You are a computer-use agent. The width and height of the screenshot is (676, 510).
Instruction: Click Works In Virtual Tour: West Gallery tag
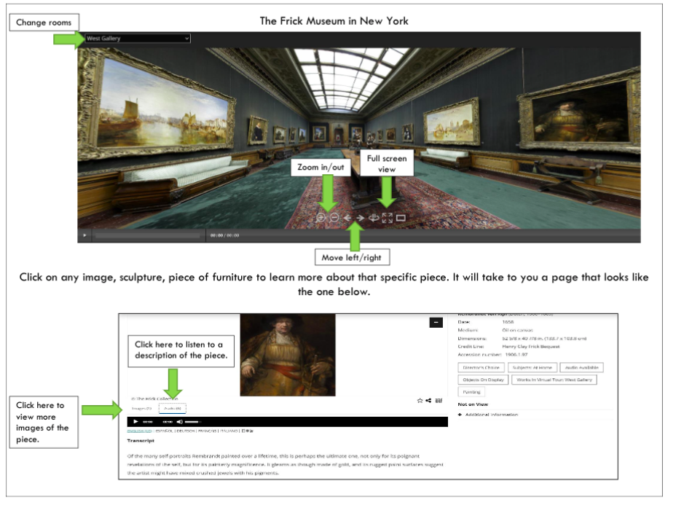coord(554,380)
